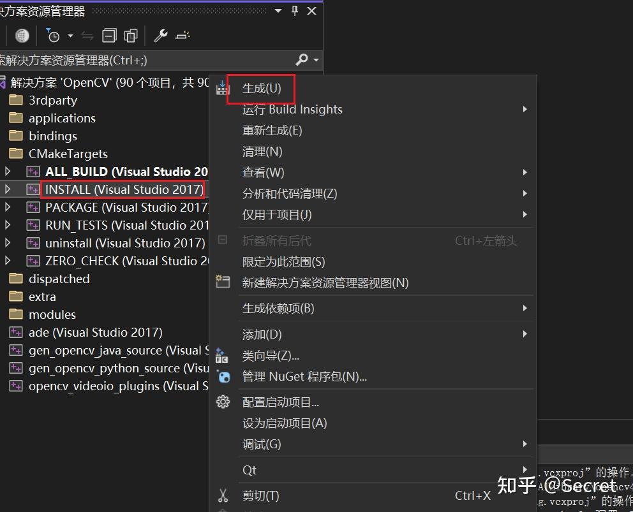The image size is (633, 512).
Task: Click the NuGet globe icon in the menu
Action: (x=223, y=377)
